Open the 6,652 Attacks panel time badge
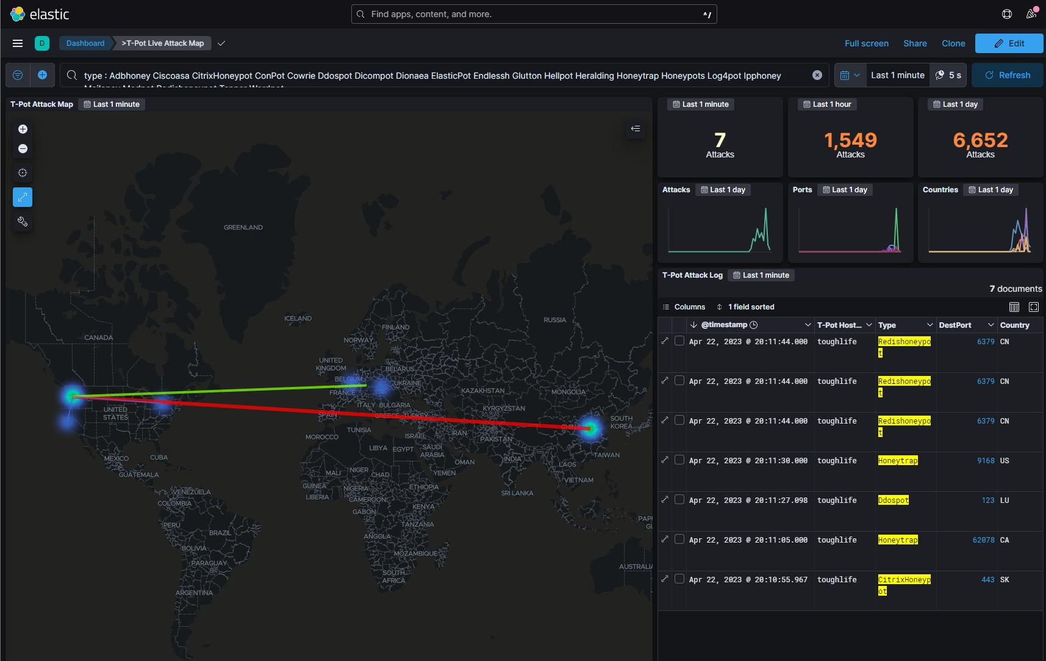Screen dimensions: 1046x661 [956, 104]
